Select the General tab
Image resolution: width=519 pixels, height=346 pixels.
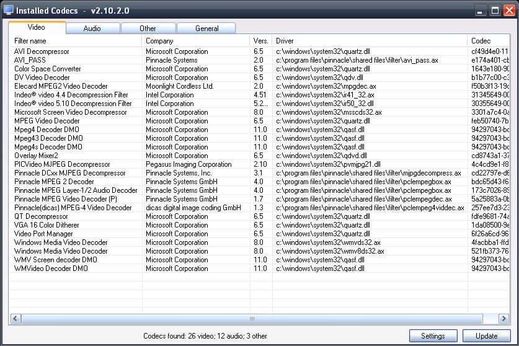(x=206, y=29)
